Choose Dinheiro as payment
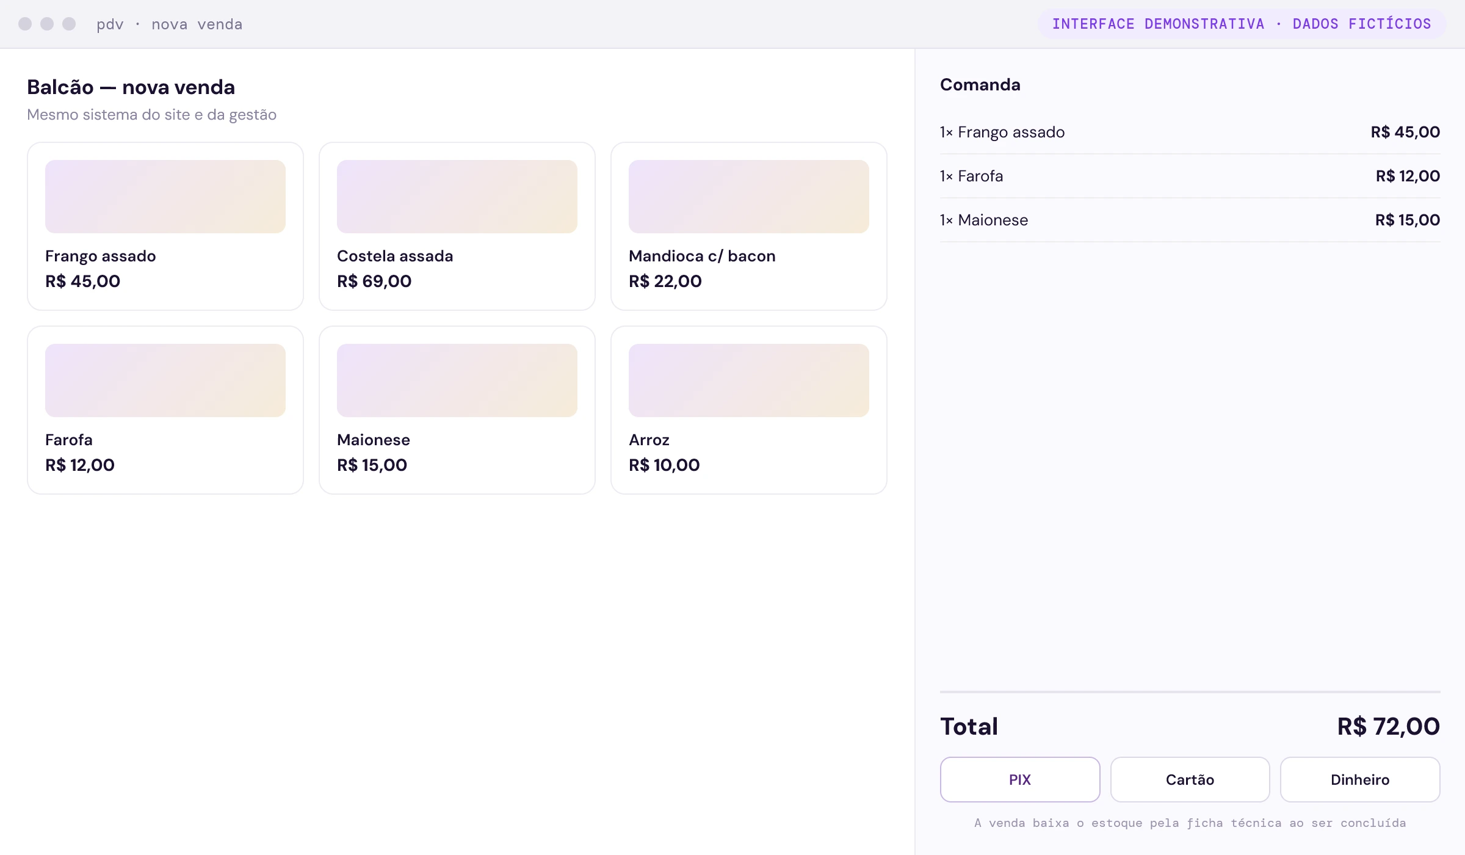 click(x=1360, y=779)
